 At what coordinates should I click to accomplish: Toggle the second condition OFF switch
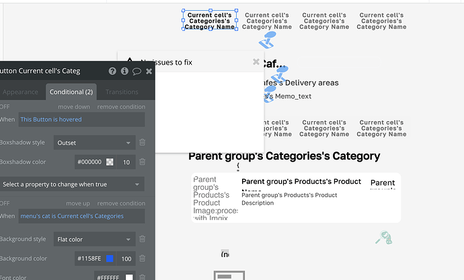[x=4, y=203]
